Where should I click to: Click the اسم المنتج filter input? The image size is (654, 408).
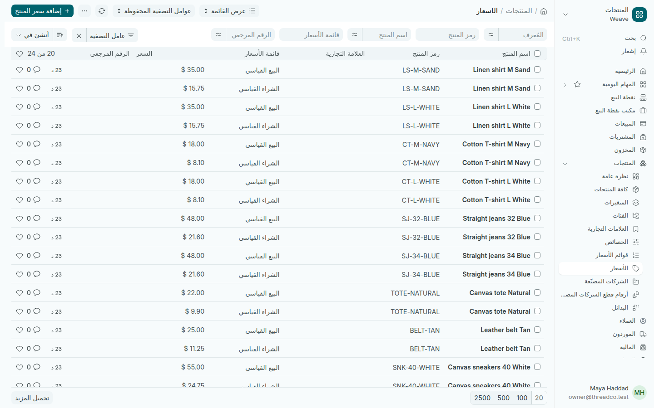pyautogui.click(x=386, y=35)
